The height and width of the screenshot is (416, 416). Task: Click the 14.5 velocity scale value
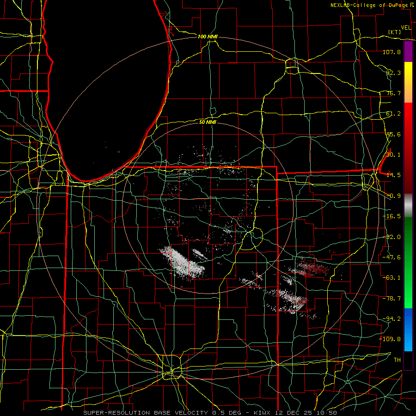393,175
